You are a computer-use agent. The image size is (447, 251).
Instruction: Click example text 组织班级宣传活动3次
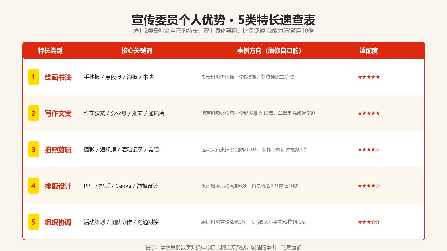coord(224,222)
